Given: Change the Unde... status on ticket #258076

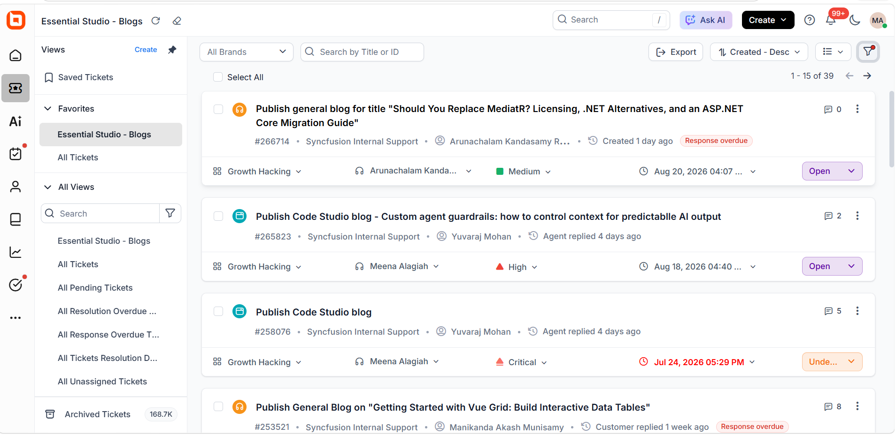Looking at the screenshot, I should coord(832,362).
